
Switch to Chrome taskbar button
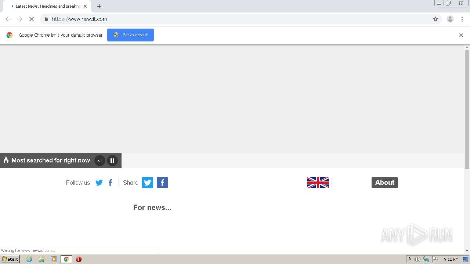click(66, 259)
